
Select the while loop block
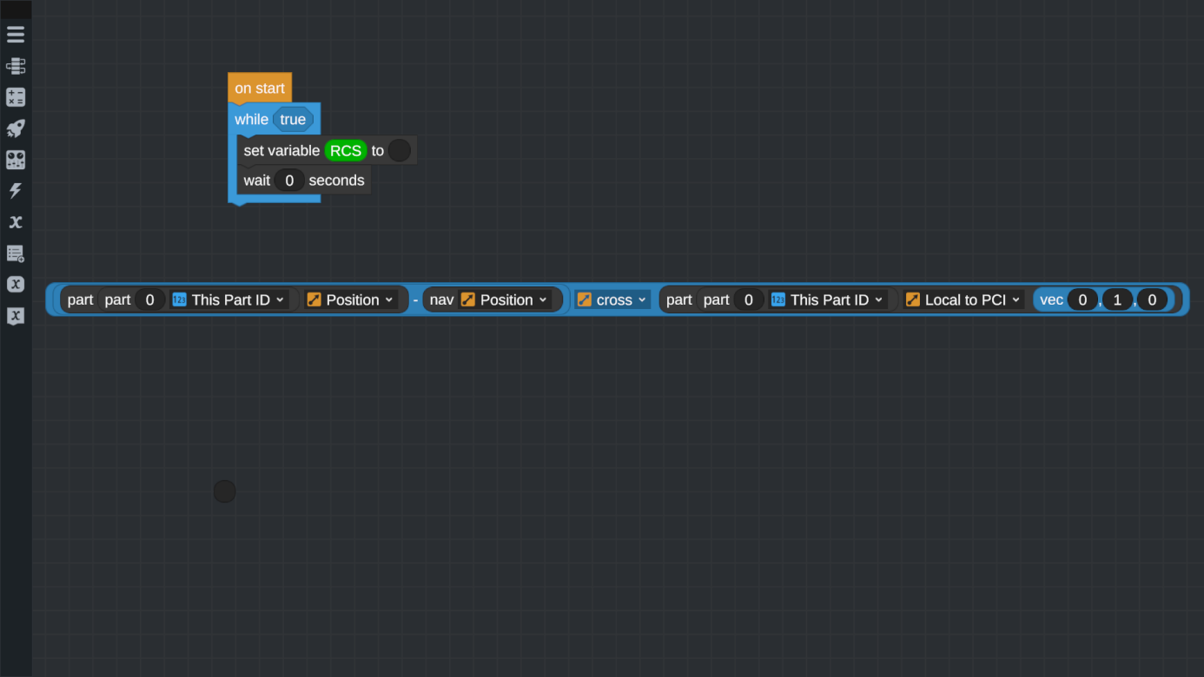[x=251, y=120]
